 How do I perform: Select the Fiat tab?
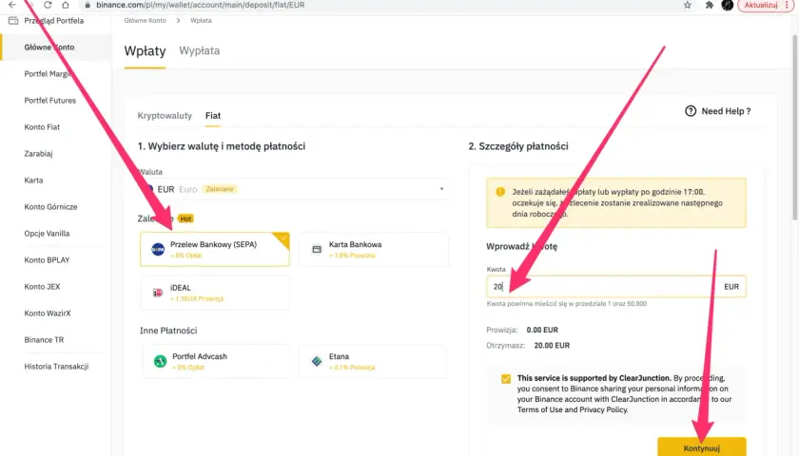[213, 116]
